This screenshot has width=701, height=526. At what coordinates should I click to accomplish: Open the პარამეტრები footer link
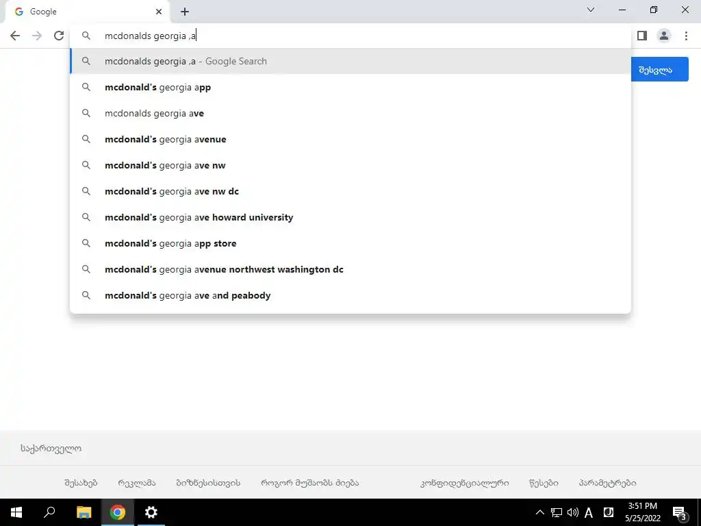[x=608, y=483]
